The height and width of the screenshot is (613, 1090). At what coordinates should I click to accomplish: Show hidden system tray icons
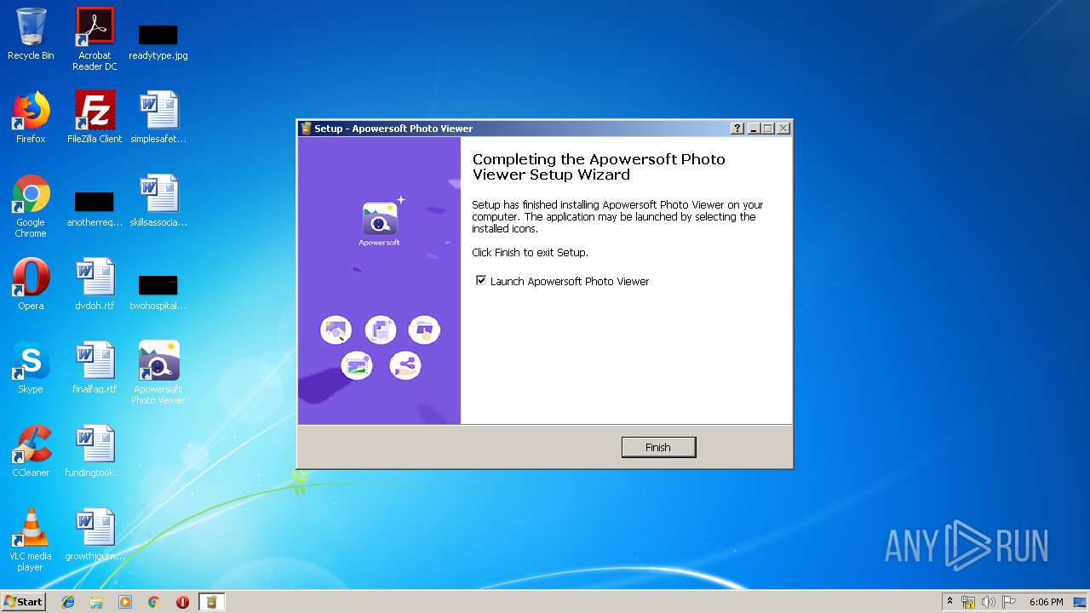949,602
